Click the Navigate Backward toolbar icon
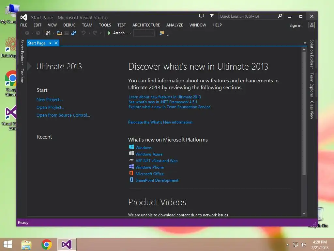This screenshot has height=251, width=334. [x=27, y=33]
